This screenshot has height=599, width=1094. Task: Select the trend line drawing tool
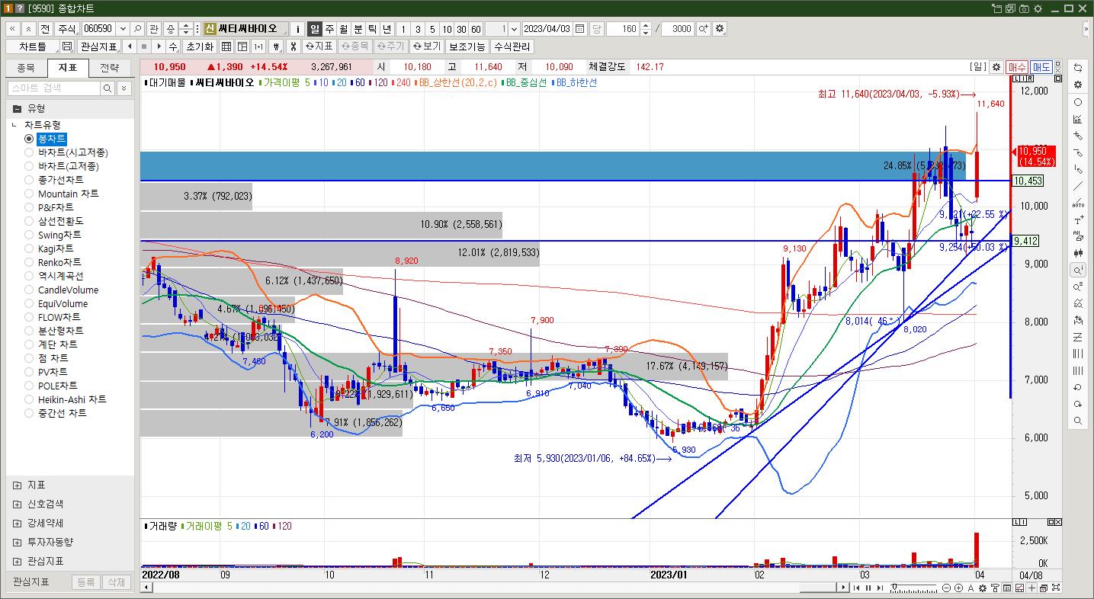(1077, 186)
